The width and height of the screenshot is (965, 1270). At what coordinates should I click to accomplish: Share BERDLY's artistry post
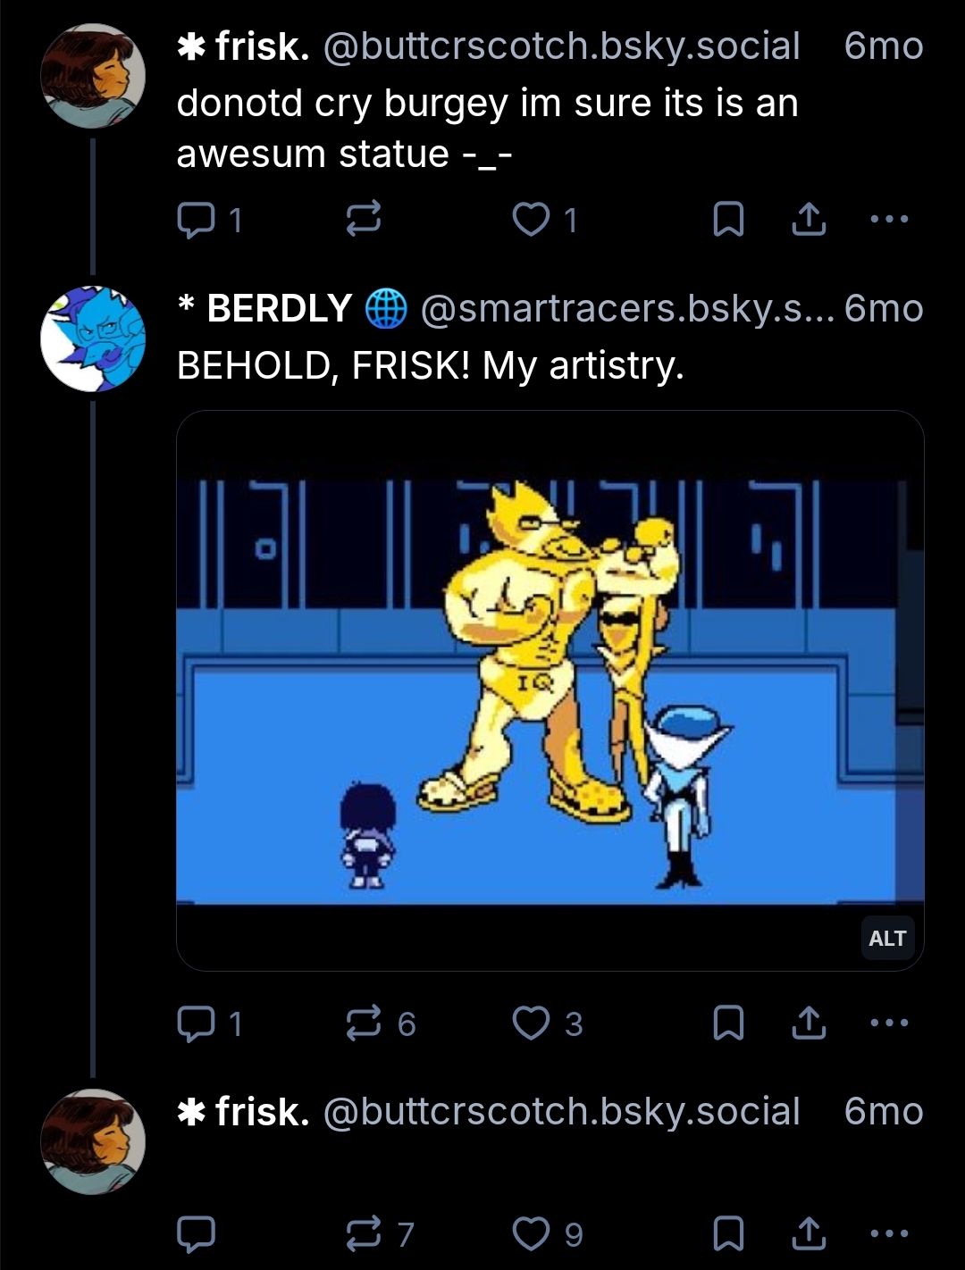(x=809, y=1024)
